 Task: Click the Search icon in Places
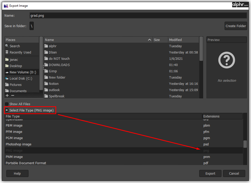point(7,46)
